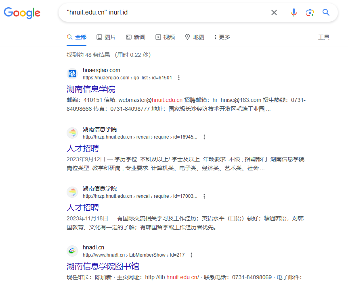
Task: Open 人才招聘 link dated 2023年11月18日
Action: (83, 207)
